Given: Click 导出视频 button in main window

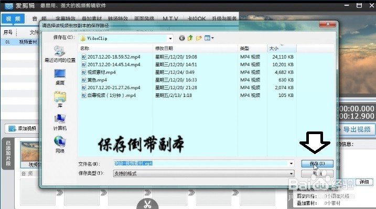Looking at the screenshot, I should (357, 129).
